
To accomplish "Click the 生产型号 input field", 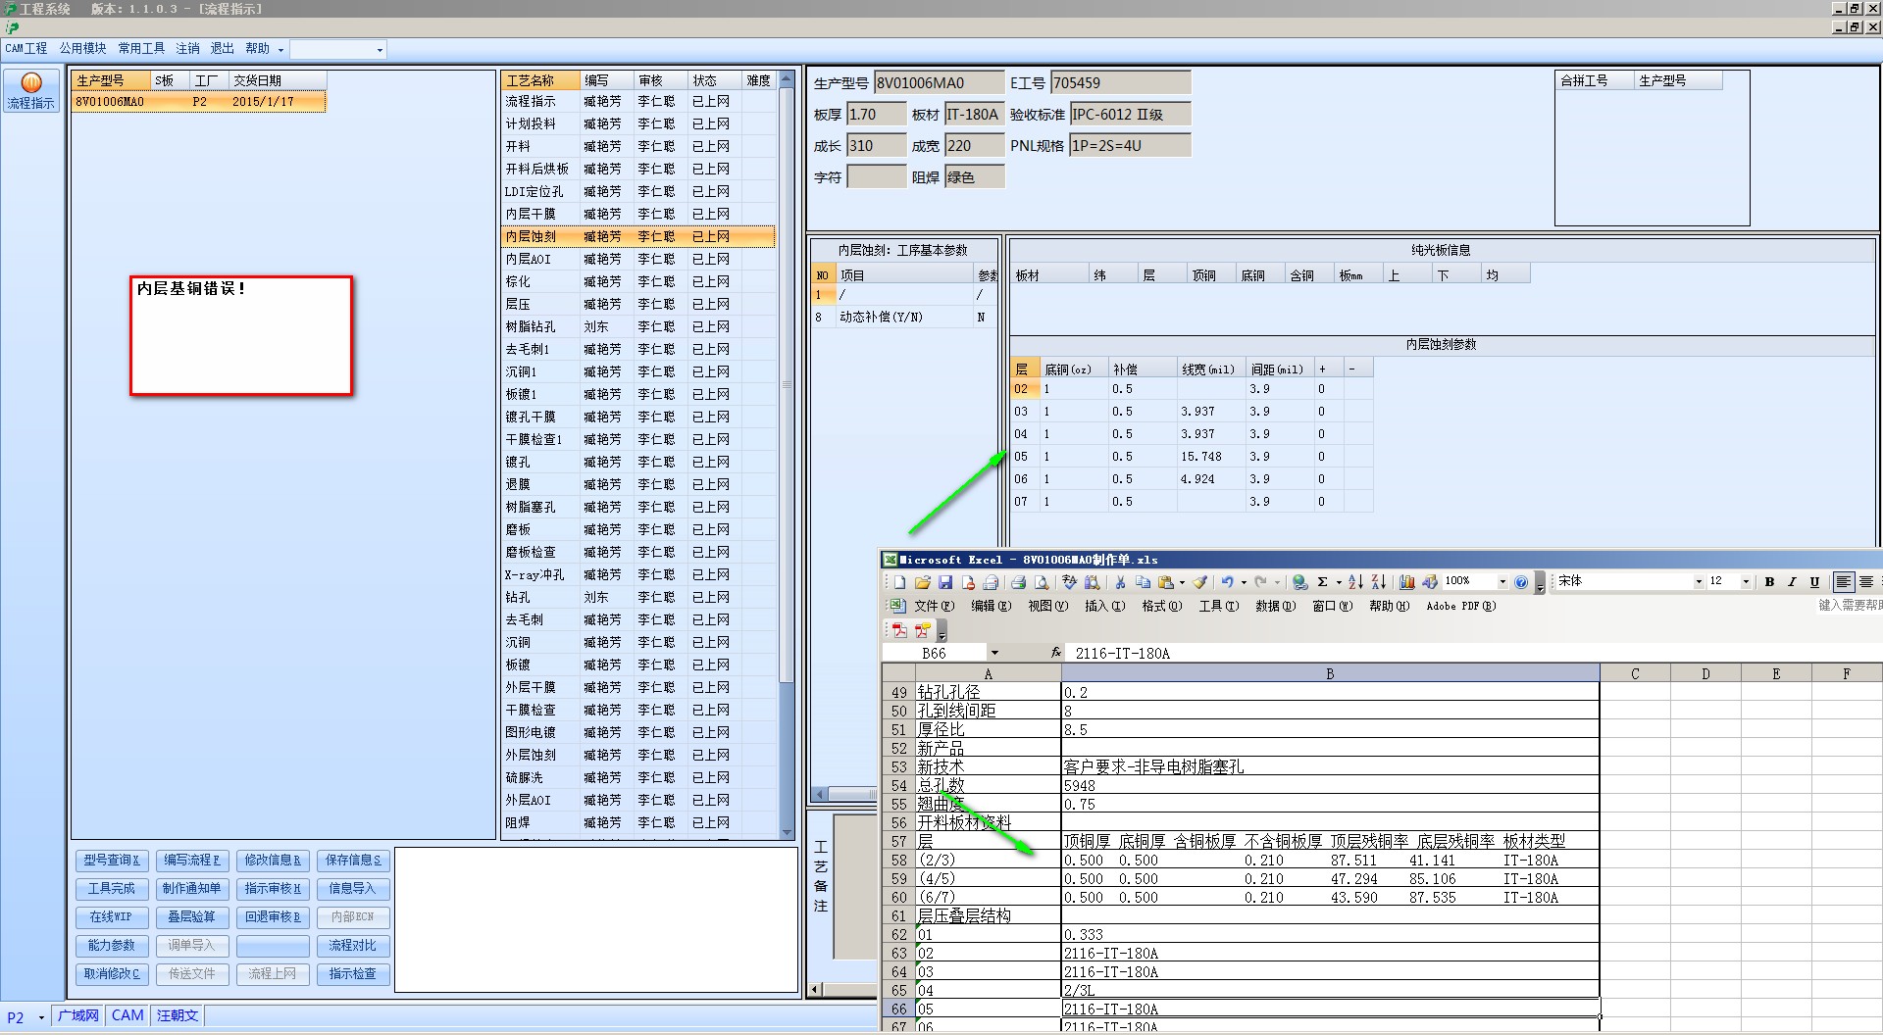I will coord(939,83).
